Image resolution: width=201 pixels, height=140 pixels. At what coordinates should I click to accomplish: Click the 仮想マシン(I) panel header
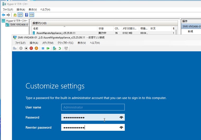pos(105,23)
